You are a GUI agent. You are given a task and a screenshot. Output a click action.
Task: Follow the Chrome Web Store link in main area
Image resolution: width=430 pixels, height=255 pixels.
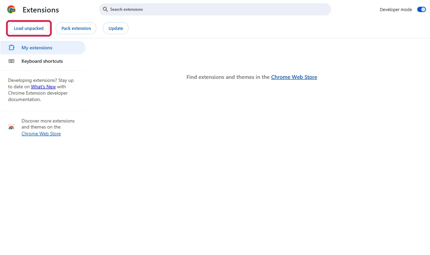pyautogui.click(x=294, y=77)
